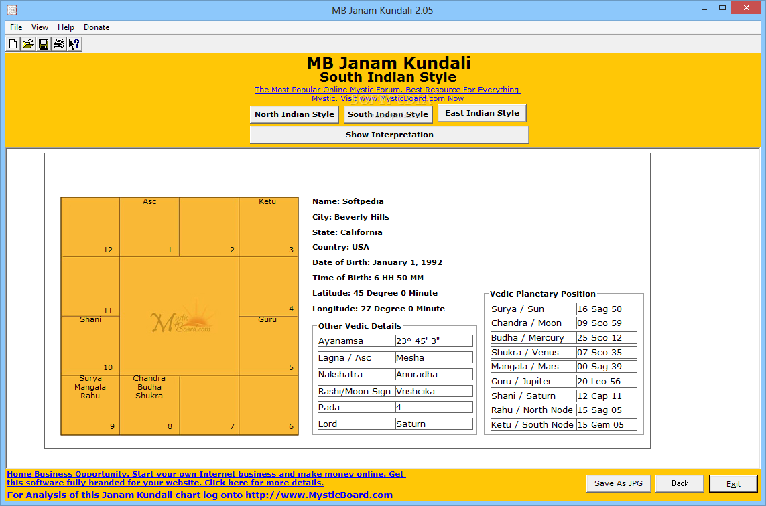Click the Guru / Jupiter label cell
The height and width of the screenshot is (506, 766).
click(533, 381)
